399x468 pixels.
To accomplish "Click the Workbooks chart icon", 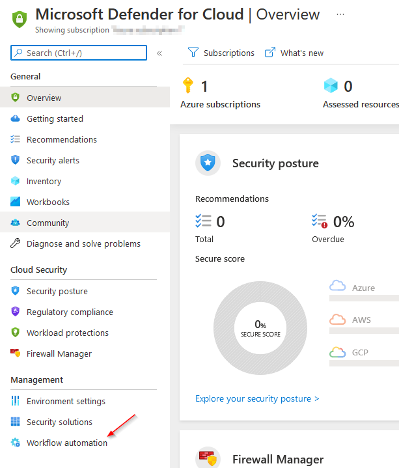I will (x=15, y=202).
